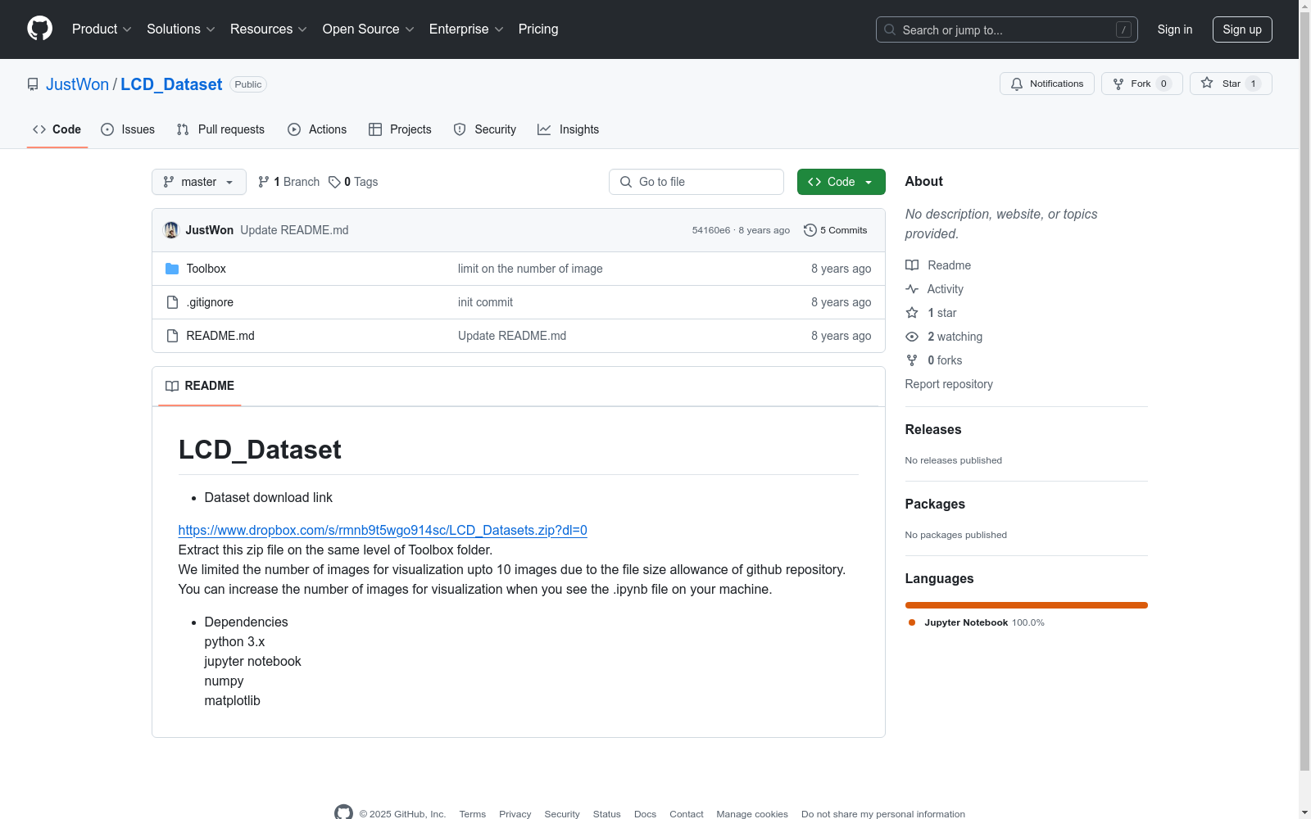Click the book icon beside Readme in About
Viewport: 1311px width, 819px height.
[x=912, y=265]
